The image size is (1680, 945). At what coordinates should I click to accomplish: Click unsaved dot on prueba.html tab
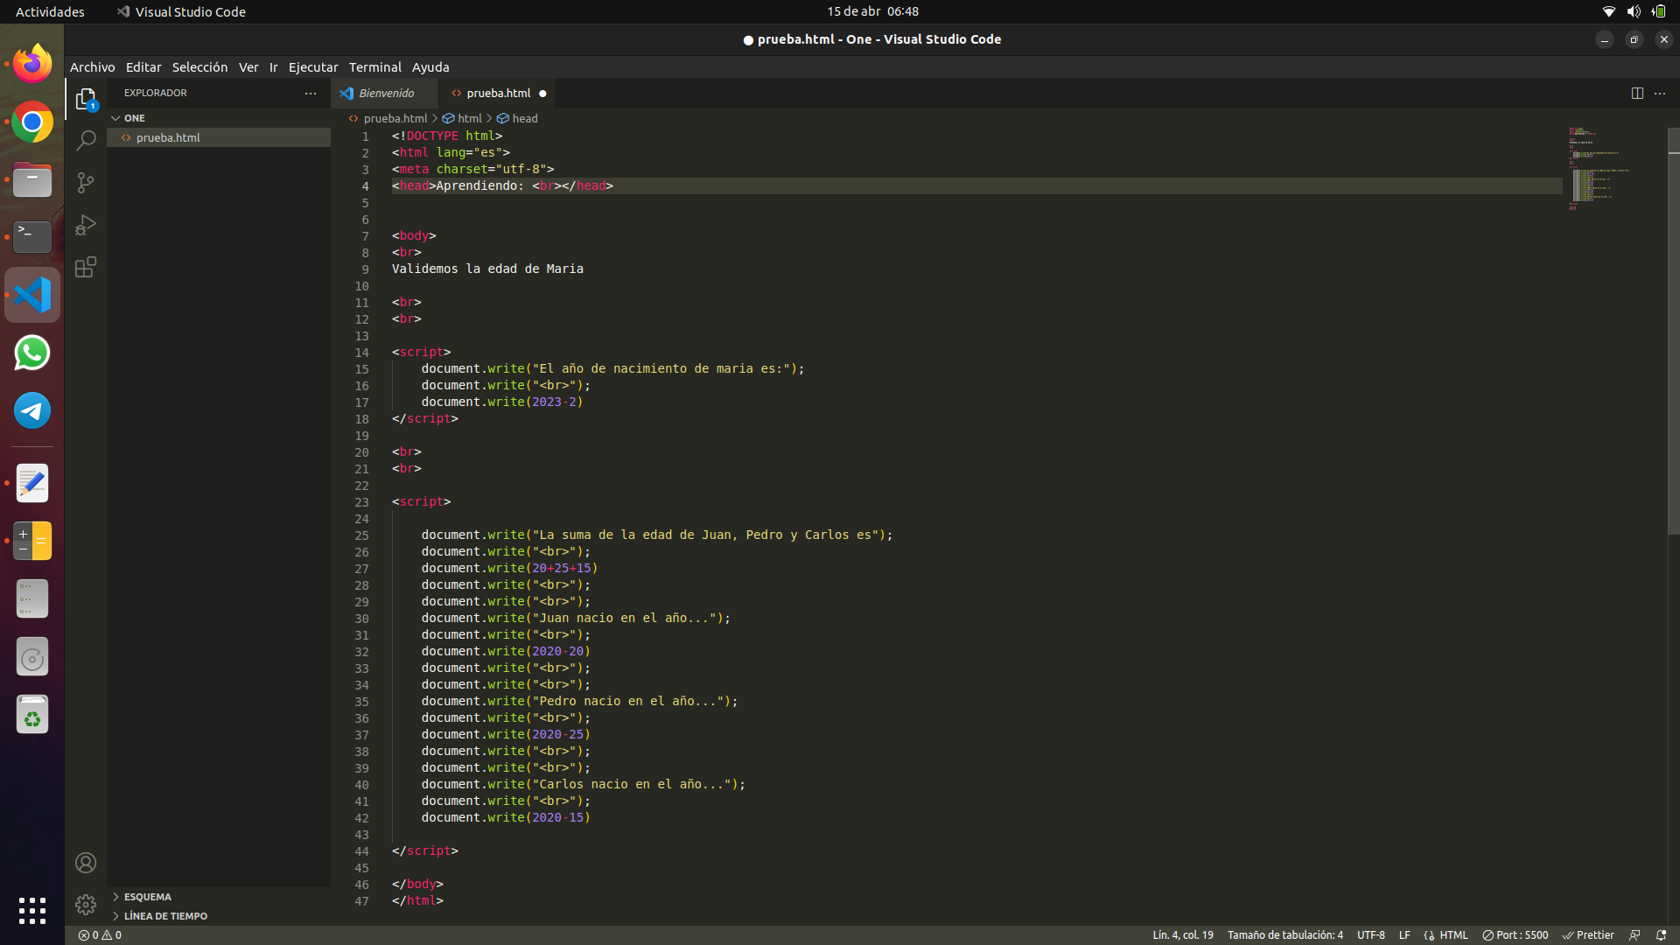click(542, 94)
